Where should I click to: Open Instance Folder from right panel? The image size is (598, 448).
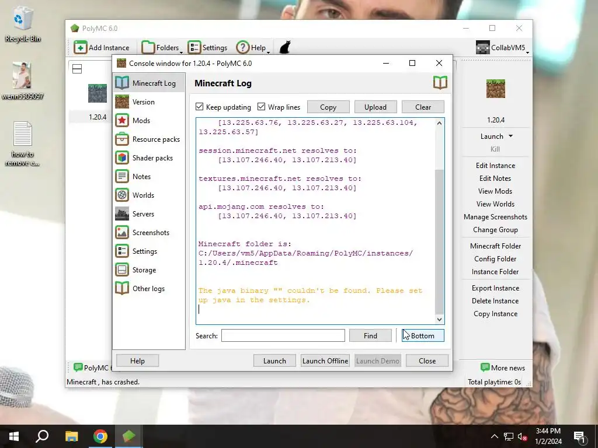pyautogui.click(x=495, y=272)
